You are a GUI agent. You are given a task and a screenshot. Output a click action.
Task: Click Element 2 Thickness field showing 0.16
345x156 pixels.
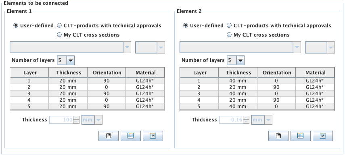point(232,120)
